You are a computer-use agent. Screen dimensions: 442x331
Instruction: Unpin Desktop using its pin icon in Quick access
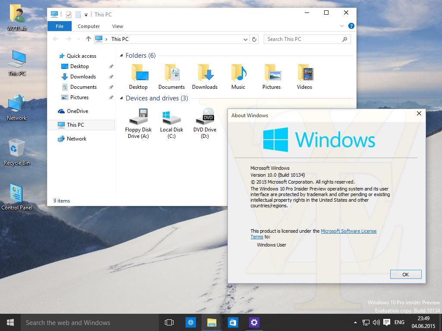coord(111,66)
